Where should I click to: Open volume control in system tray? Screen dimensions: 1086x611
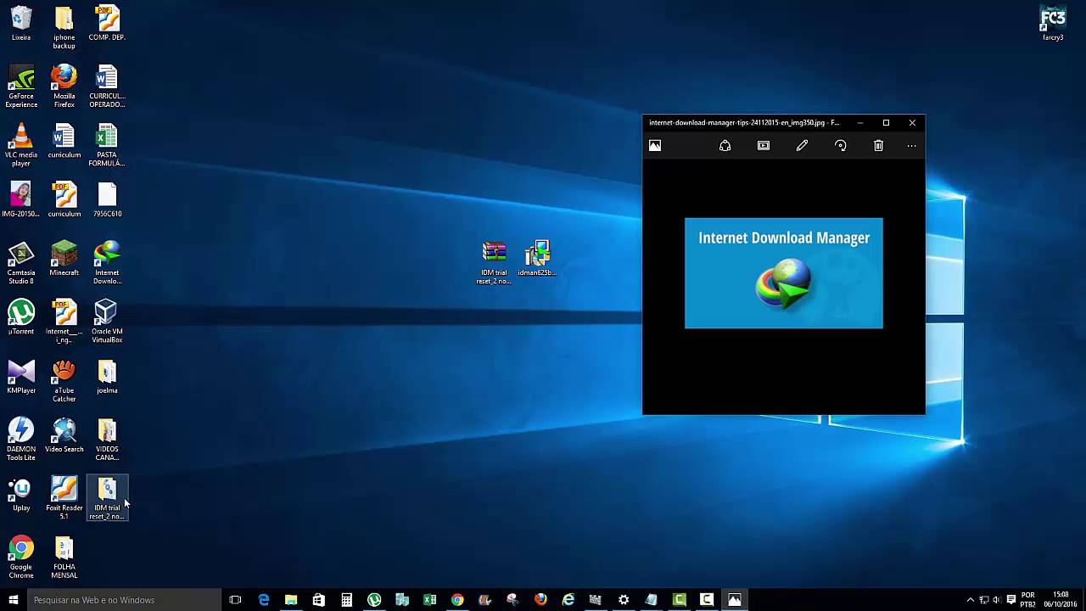click(997, 600)
